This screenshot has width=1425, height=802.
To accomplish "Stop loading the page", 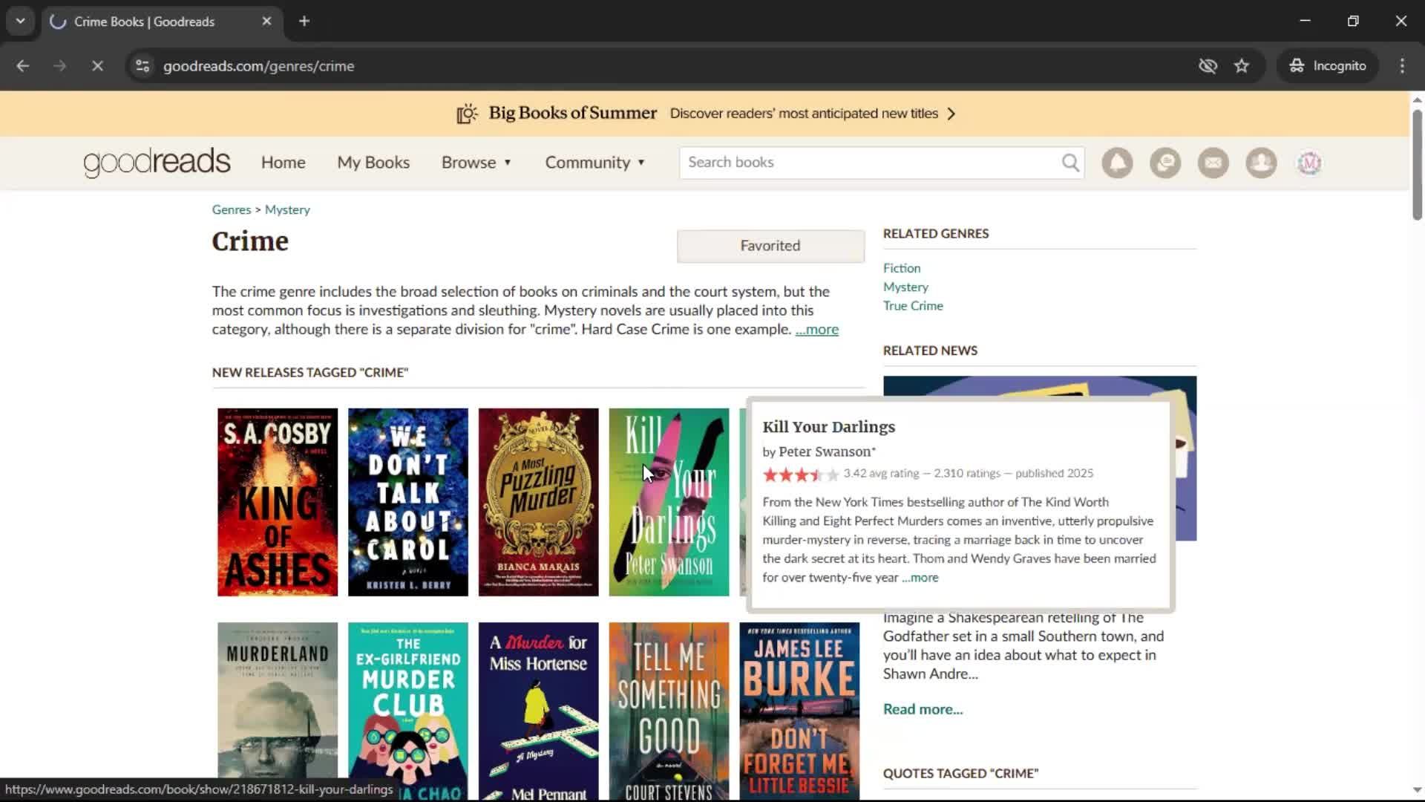I will point(97,66).
